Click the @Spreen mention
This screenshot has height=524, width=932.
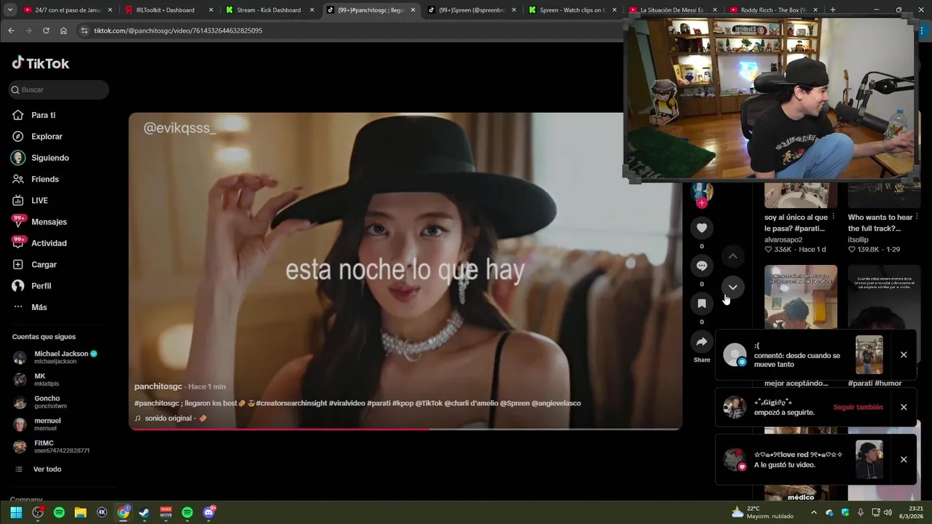click(x=514, y=403)
